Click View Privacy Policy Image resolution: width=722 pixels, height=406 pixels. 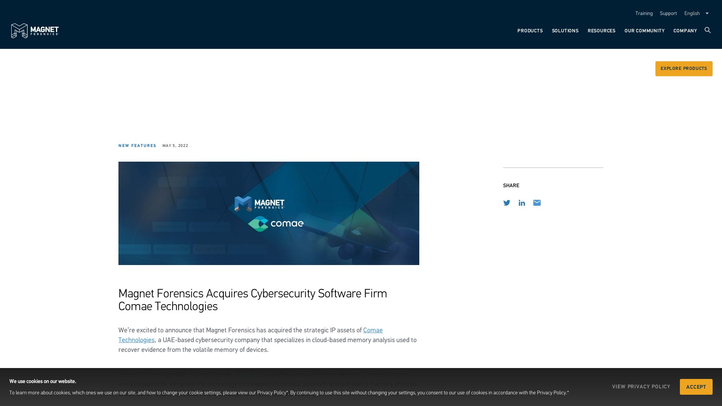641,387
